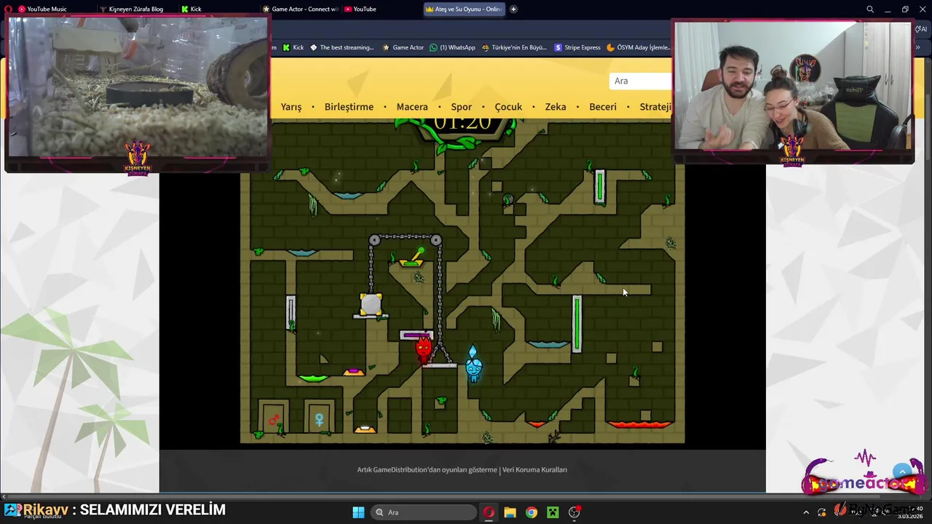Focus the site search field 'Ara'

(641, 81)
